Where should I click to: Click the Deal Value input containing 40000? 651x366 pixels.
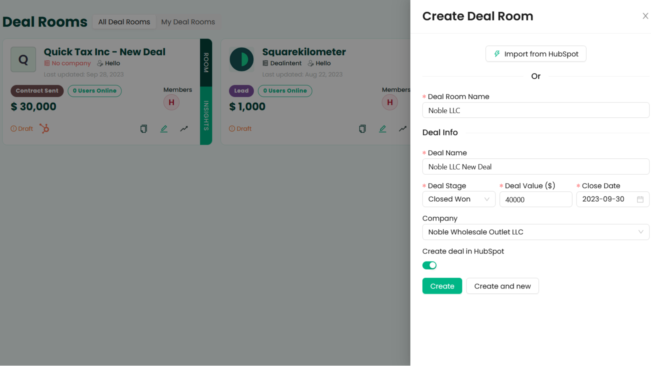coord(536,199)
